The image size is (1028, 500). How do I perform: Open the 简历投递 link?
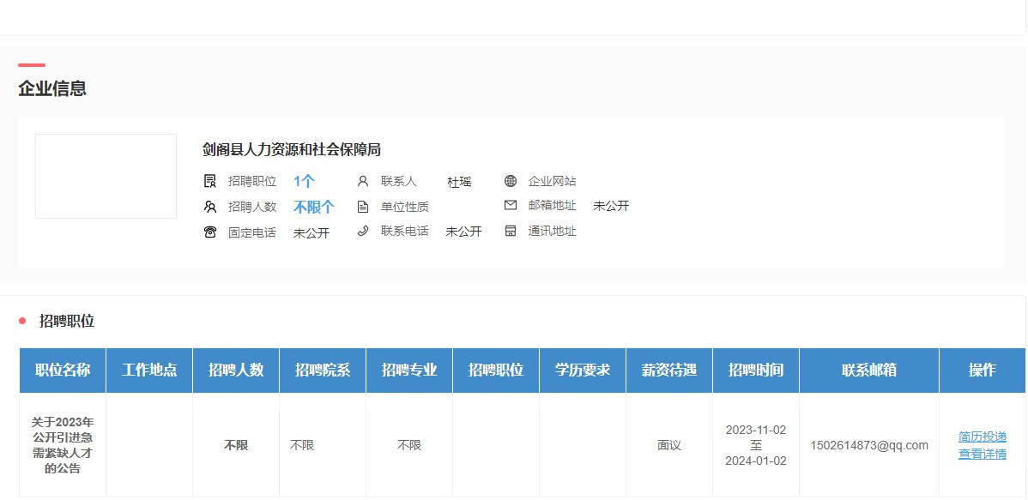(x=982, y=437)
